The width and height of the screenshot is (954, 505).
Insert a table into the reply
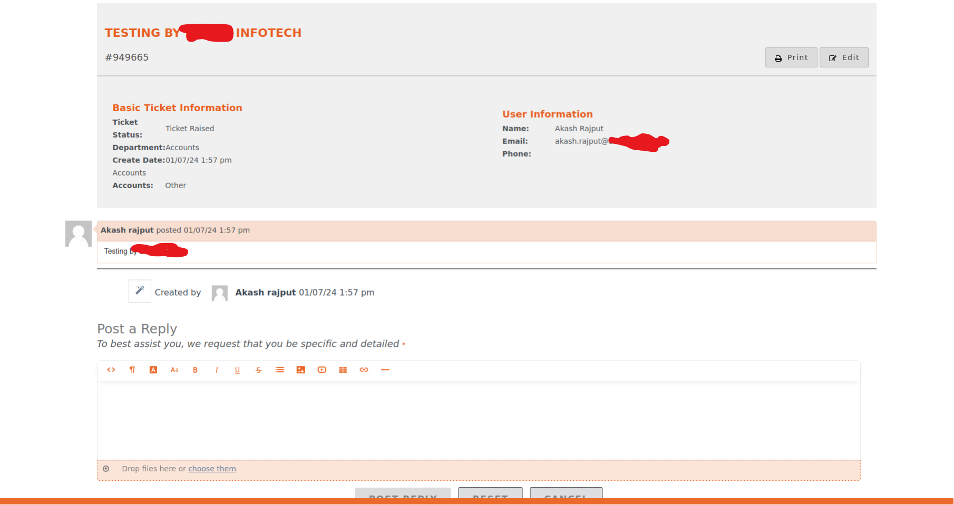[x=343, y=370]
